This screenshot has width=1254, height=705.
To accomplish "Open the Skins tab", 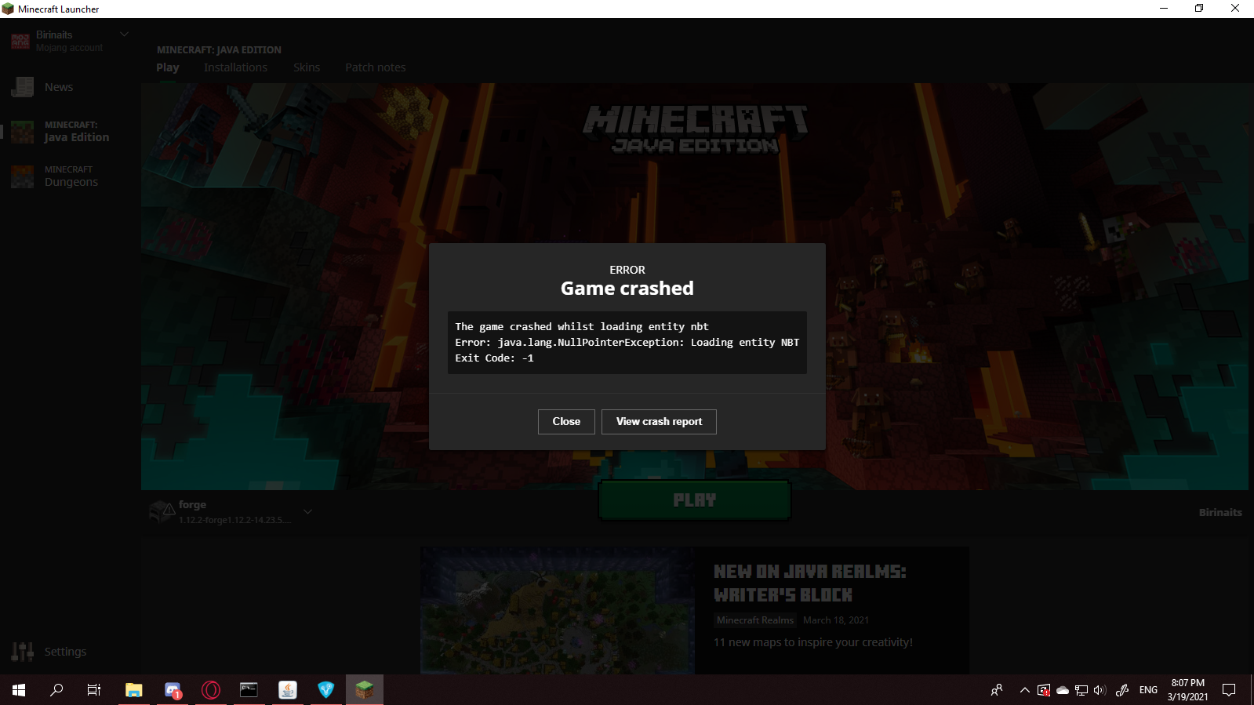I will coord(307,67).
